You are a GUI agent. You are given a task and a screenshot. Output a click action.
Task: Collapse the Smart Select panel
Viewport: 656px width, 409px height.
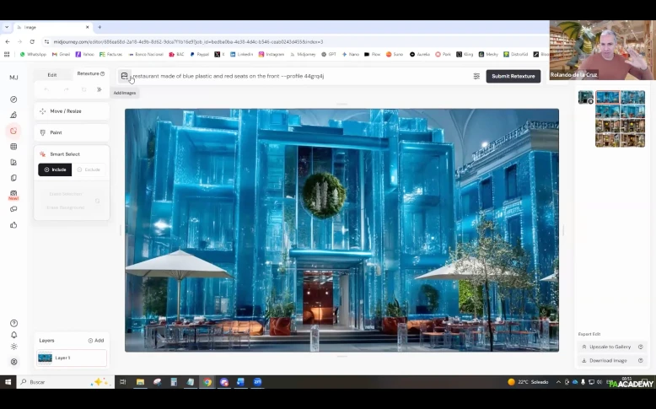coord(72,154)
